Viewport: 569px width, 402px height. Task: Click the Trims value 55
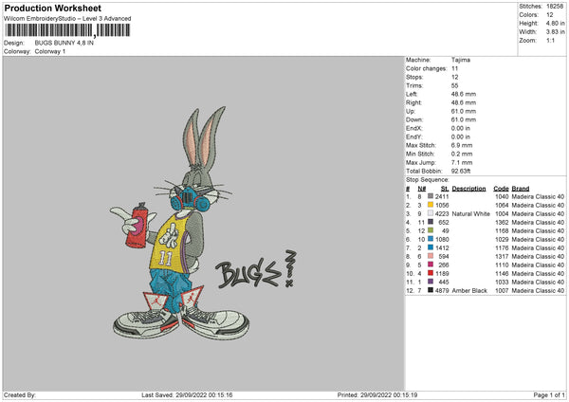454,85
